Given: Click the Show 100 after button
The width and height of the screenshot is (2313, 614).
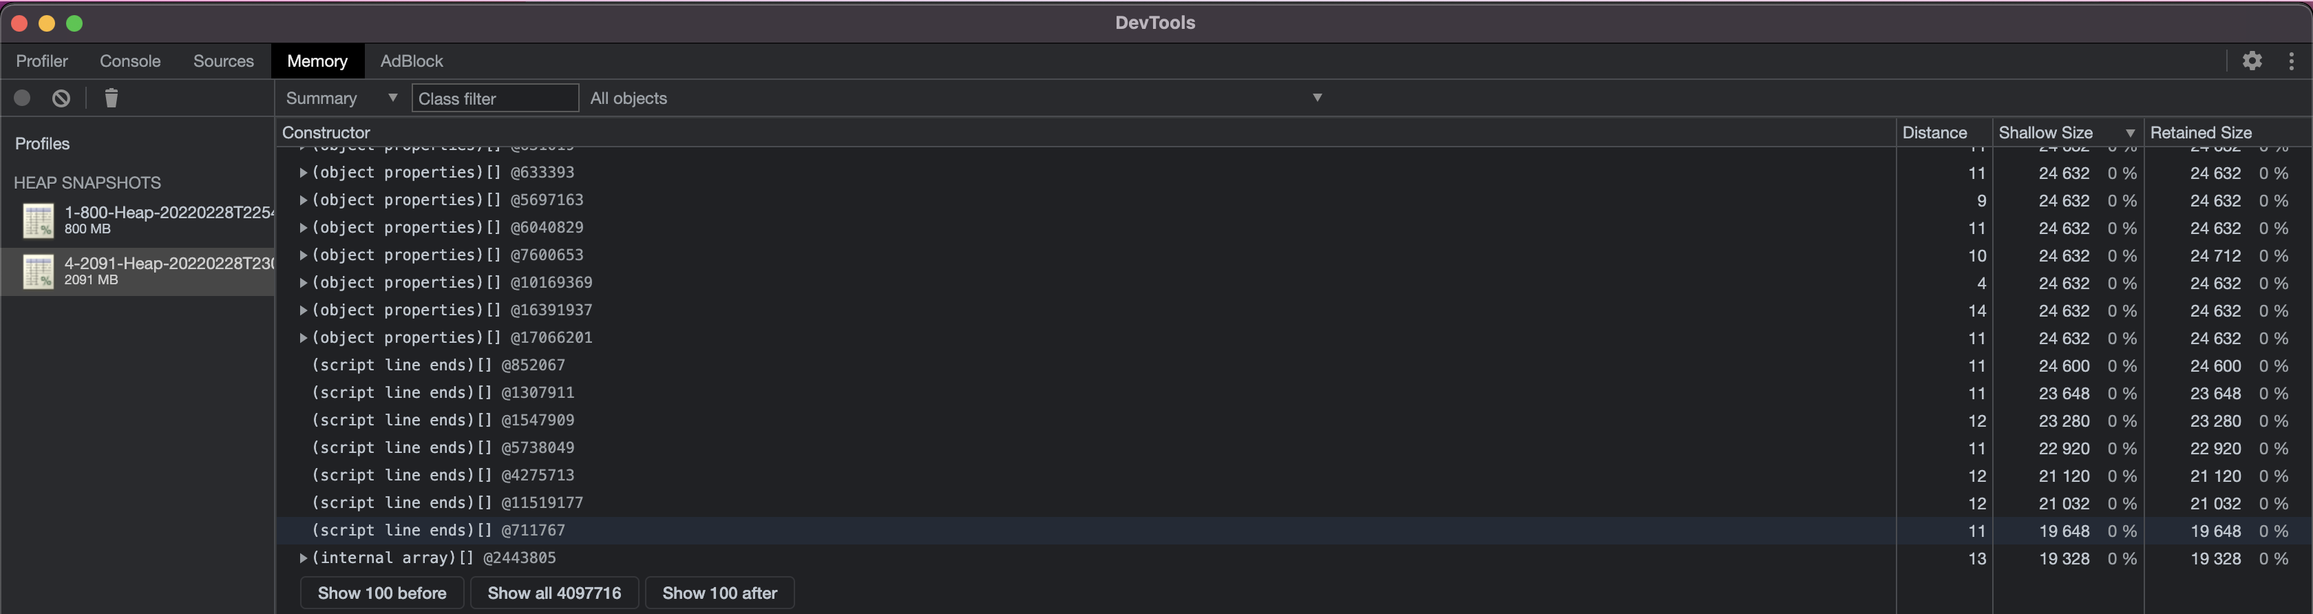Looking at the screenshot, I should (719, 593).
